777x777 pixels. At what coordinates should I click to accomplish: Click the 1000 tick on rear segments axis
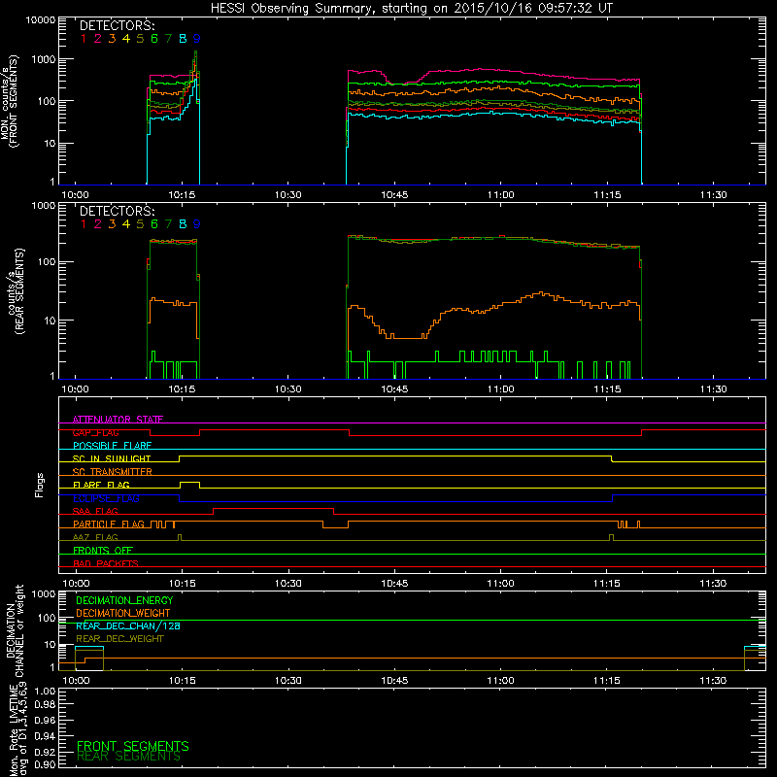click(44, 206)
